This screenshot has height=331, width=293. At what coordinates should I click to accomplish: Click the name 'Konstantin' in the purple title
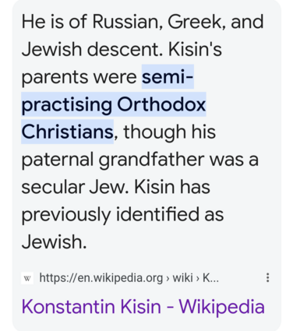tap(68, 307)
